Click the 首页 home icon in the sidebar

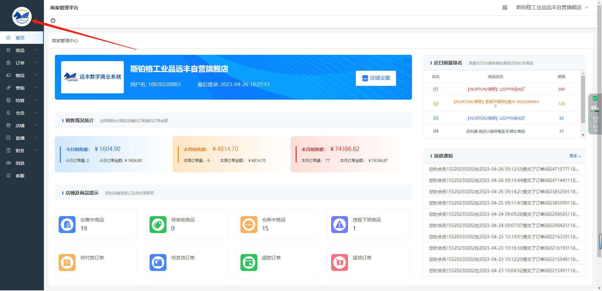8,38
